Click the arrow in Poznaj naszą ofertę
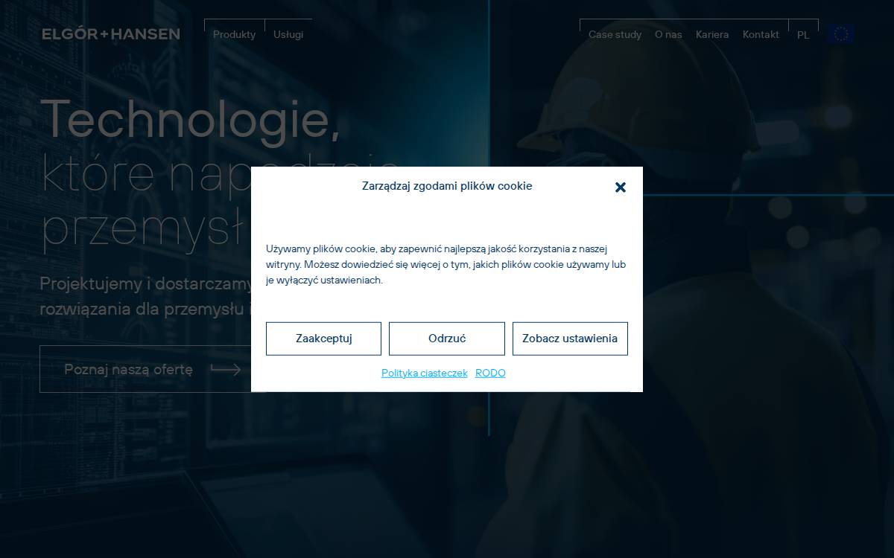This screenshot has height=558, width=894. (x=226, y=369)
